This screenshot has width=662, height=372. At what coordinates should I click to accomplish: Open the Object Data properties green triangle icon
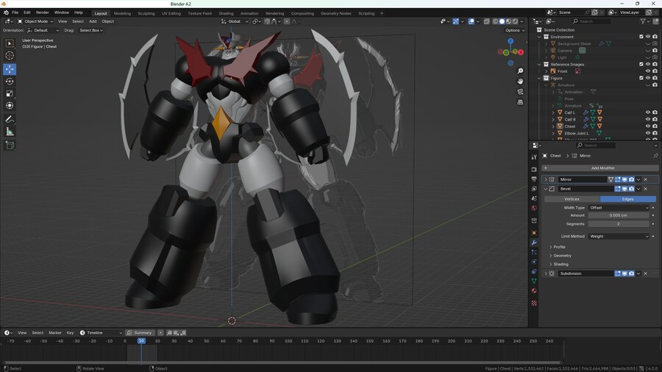point(534,282)
